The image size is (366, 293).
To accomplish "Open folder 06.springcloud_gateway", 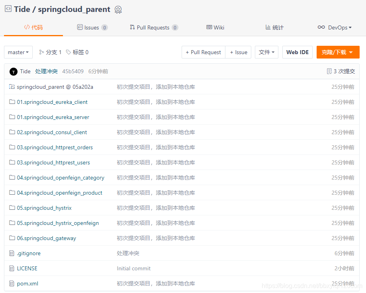I will (47, 238).
